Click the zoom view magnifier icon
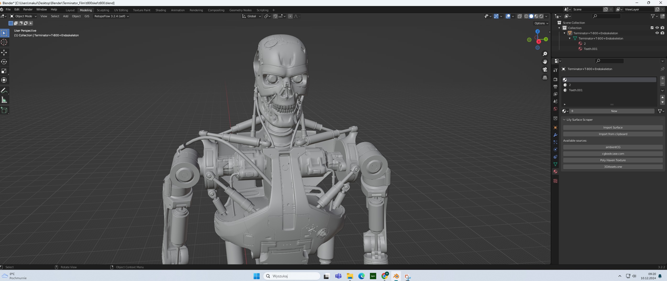The height and width of the screenshot is (281, 667). (545, 54)
